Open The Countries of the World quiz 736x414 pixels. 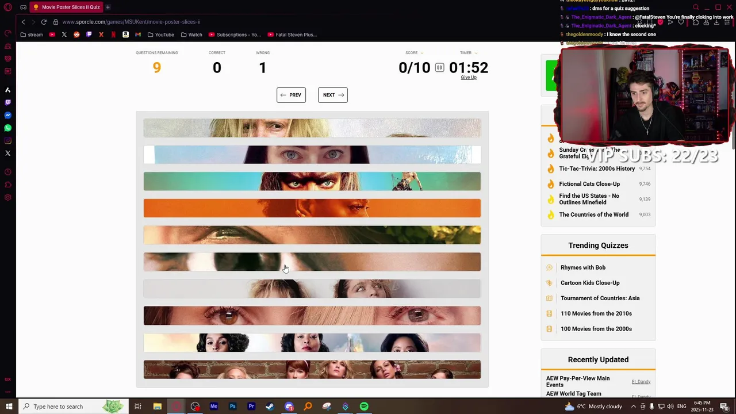pyautogui.click(x=593, y=214)
